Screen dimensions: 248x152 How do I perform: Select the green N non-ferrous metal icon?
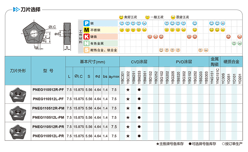pos(86,43)
